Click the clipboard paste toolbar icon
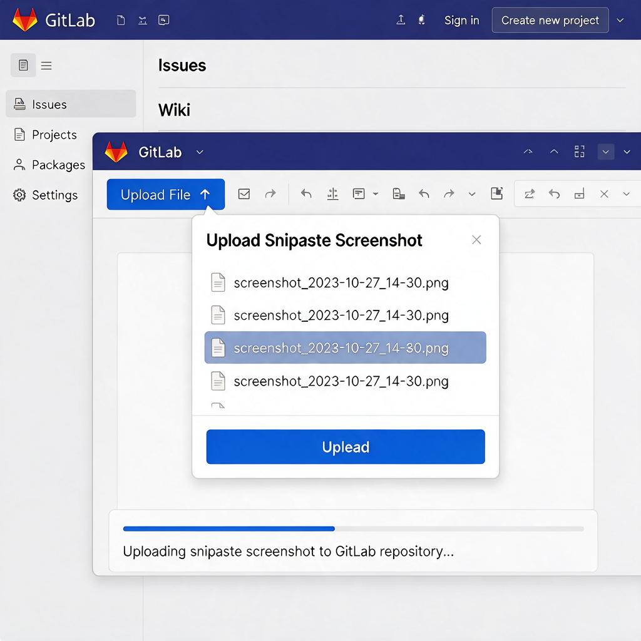Viewport: 641px width, 641px height. (496, 193)
